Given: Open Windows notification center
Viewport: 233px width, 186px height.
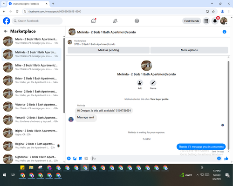Looking at the screenshot, I should [x=227, y=175].
